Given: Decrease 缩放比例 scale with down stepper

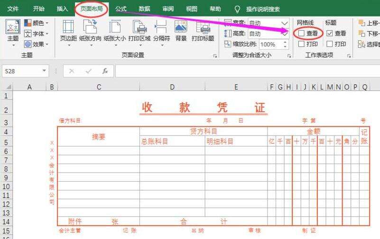Looking at the screenshot, I should pyautogui.click(x=285, y=46).
